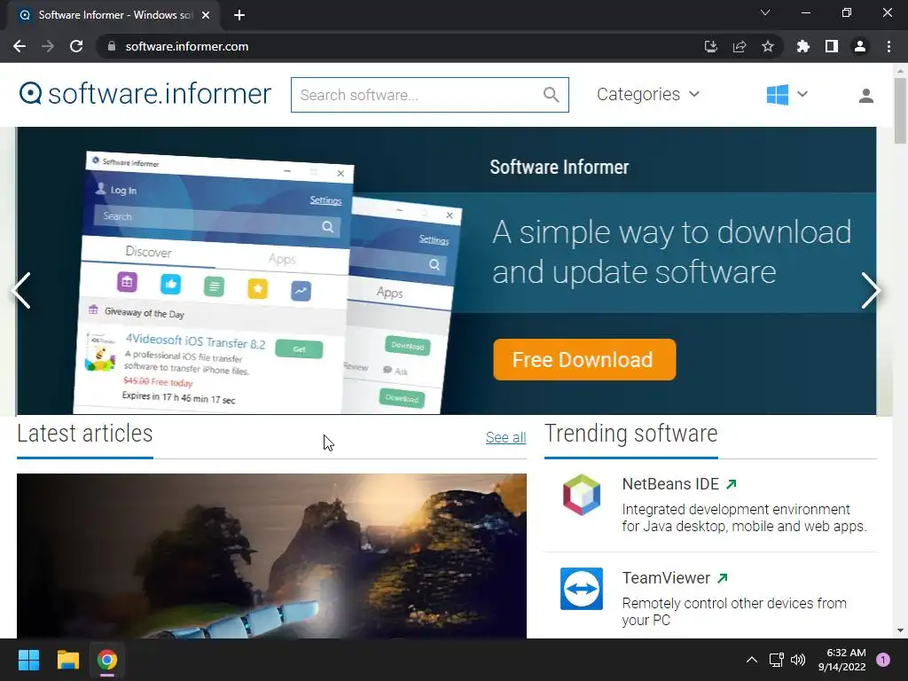Click the magnifier search icon
908x681 pixels.
click(x=552, y=95)
